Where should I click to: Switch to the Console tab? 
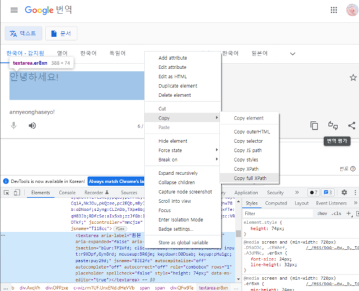click(67, 193)
